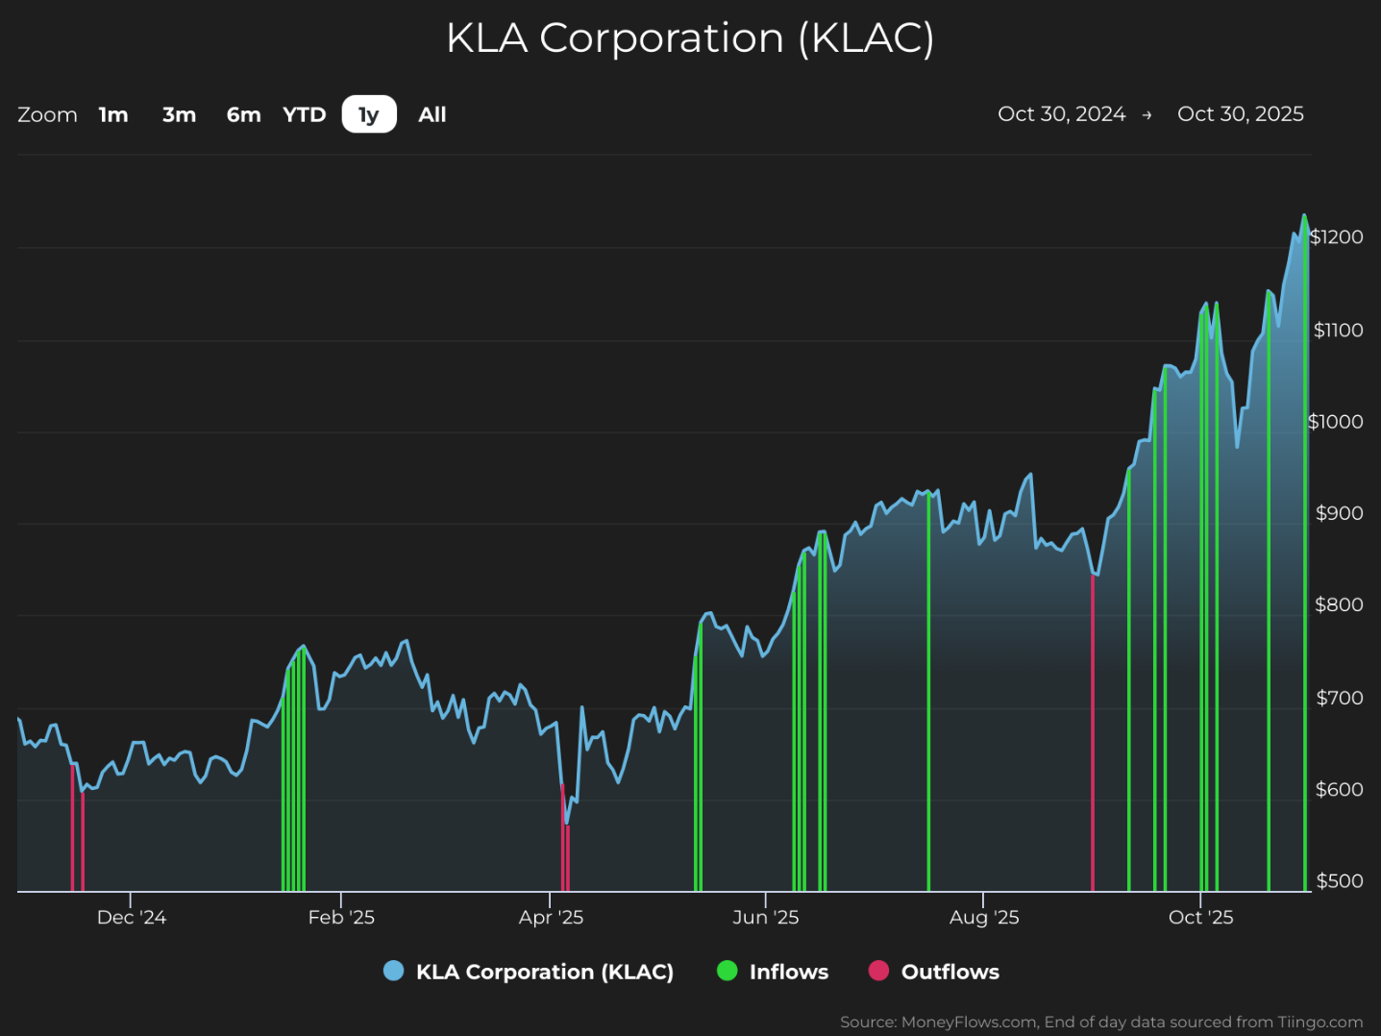Click the KLA Corporation (KLAC) chart title
This screenshot has height=1036, width=1381.
pyautogui.click(x=690, y=38)
